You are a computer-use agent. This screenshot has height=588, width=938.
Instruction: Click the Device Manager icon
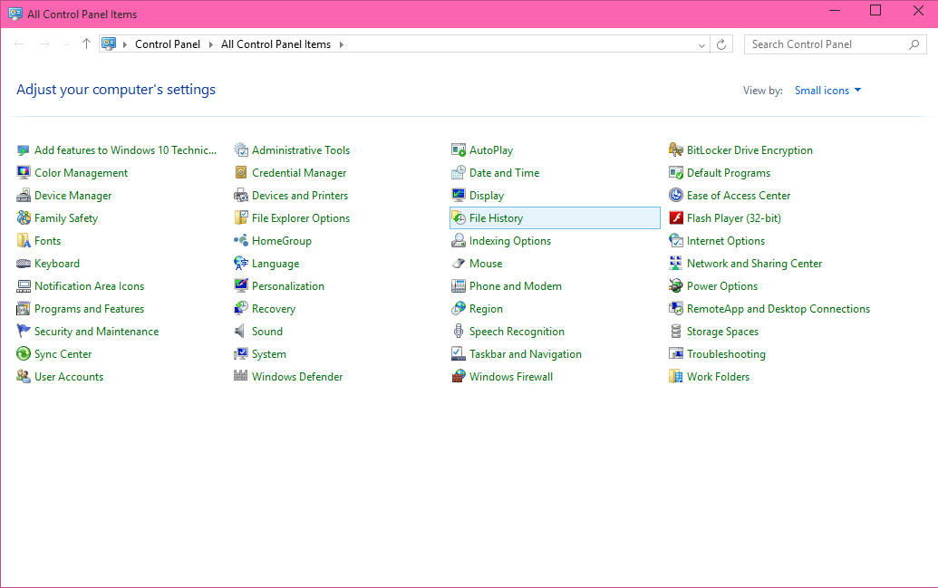pyautogui.click(x=24, y=196)
